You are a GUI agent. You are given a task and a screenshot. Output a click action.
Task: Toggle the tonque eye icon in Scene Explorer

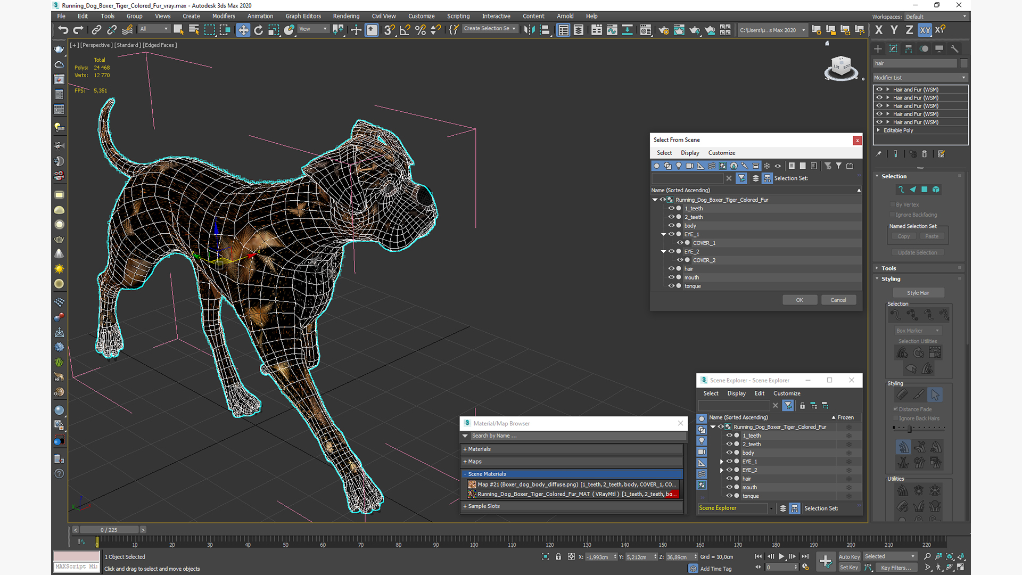[729, 496]
